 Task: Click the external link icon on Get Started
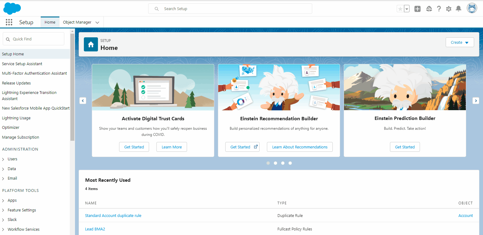[256, 147]
